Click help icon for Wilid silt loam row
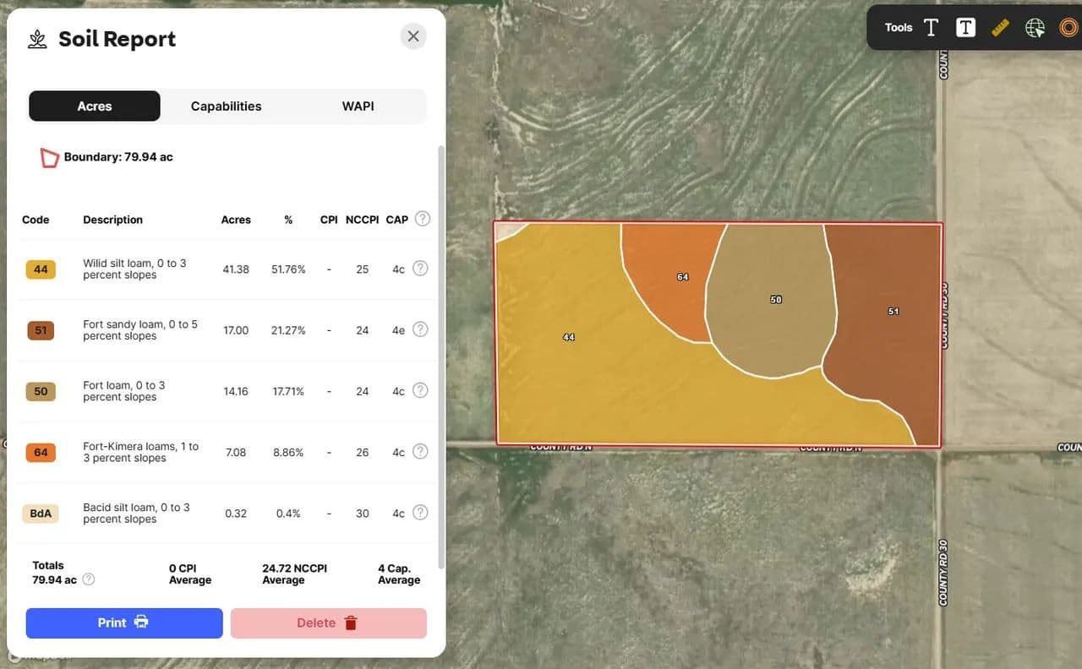Screen dimensions: 1082x669 [x=420, y=269]
